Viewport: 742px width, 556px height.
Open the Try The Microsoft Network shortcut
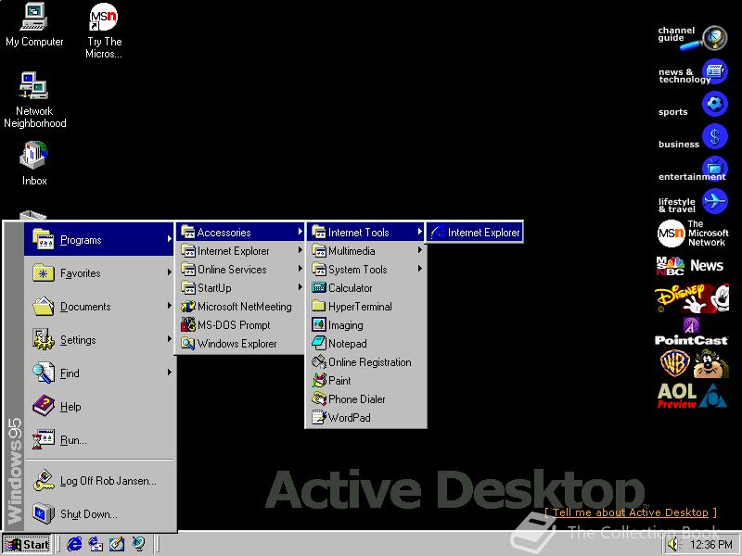[x=104, y=31]
